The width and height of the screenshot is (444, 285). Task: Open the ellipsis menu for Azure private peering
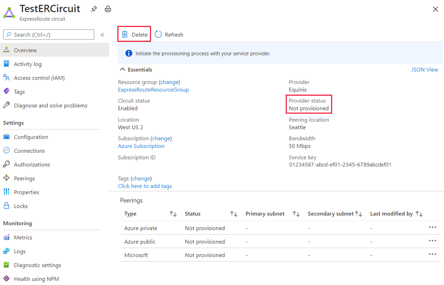tap(433, 228)
